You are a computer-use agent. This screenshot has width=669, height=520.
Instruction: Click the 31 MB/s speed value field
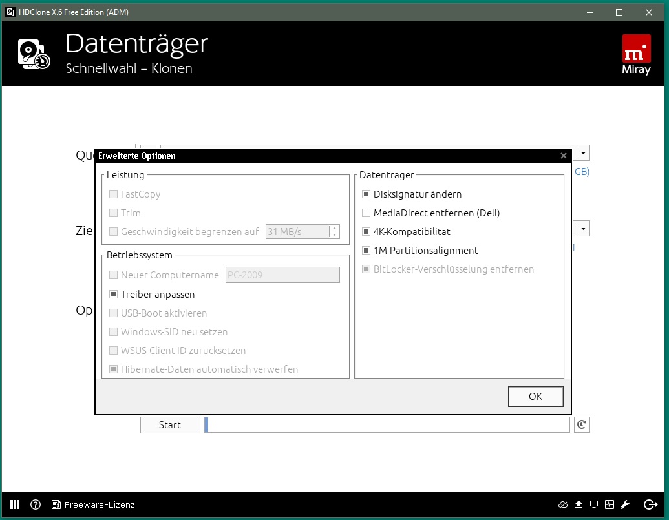297,232
